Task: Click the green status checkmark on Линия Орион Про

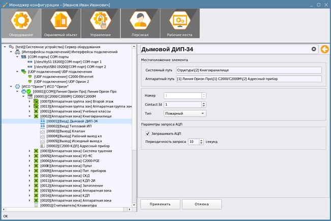Action: (29, 91)
